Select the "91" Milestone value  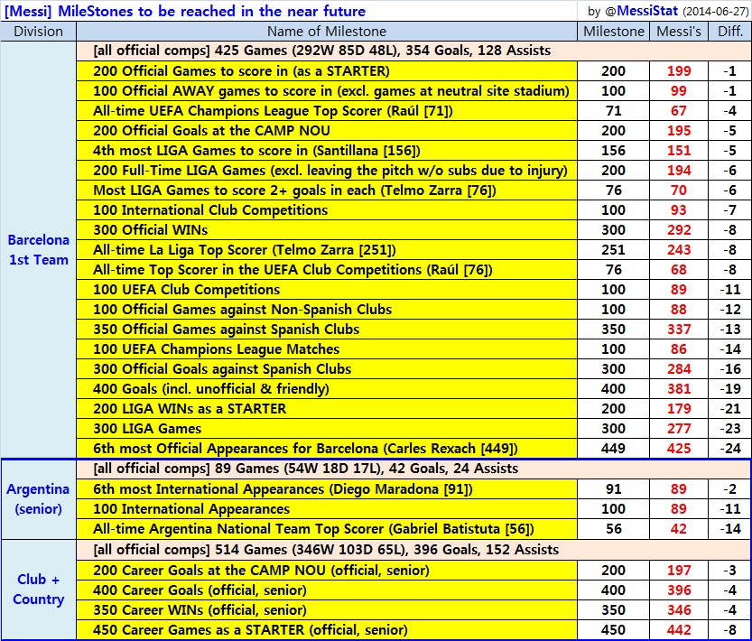coord(613,489)
